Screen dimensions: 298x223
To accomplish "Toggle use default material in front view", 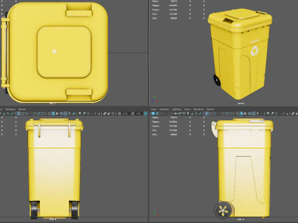I will click(x=57, y=113).
